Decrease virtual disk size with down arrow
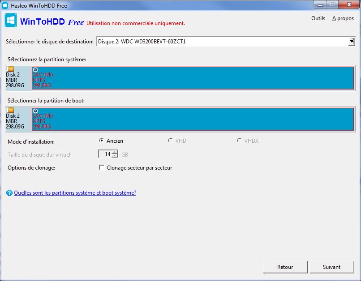Image resolution: width=361 pixels, height=281 pixels. [x=115, y=156]
